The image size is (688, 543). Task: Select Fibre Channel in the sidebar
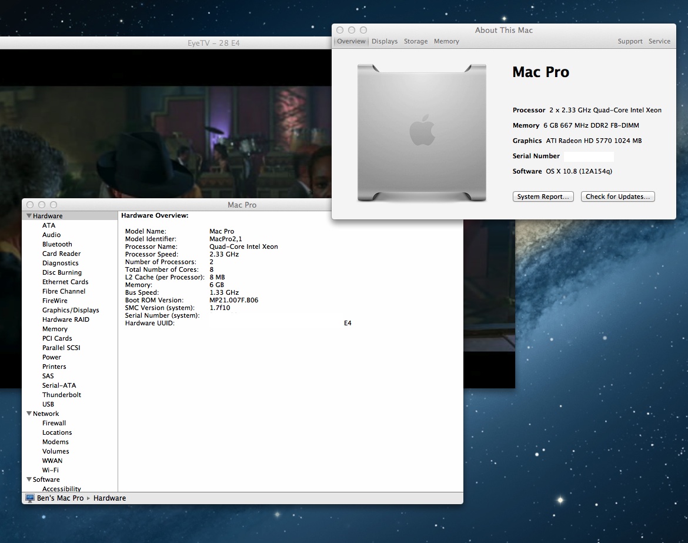coord(64,291)
